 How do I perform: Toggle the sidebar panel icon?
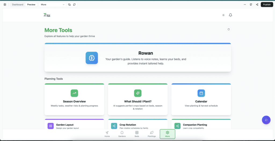click(x=5, y=5)
